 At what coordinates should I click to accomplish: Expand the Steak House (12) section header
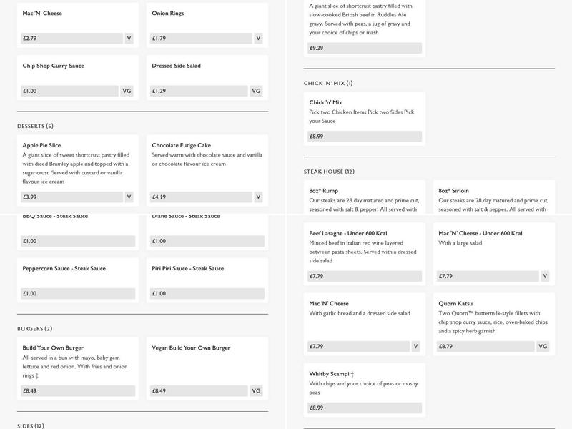pos(329,172)
